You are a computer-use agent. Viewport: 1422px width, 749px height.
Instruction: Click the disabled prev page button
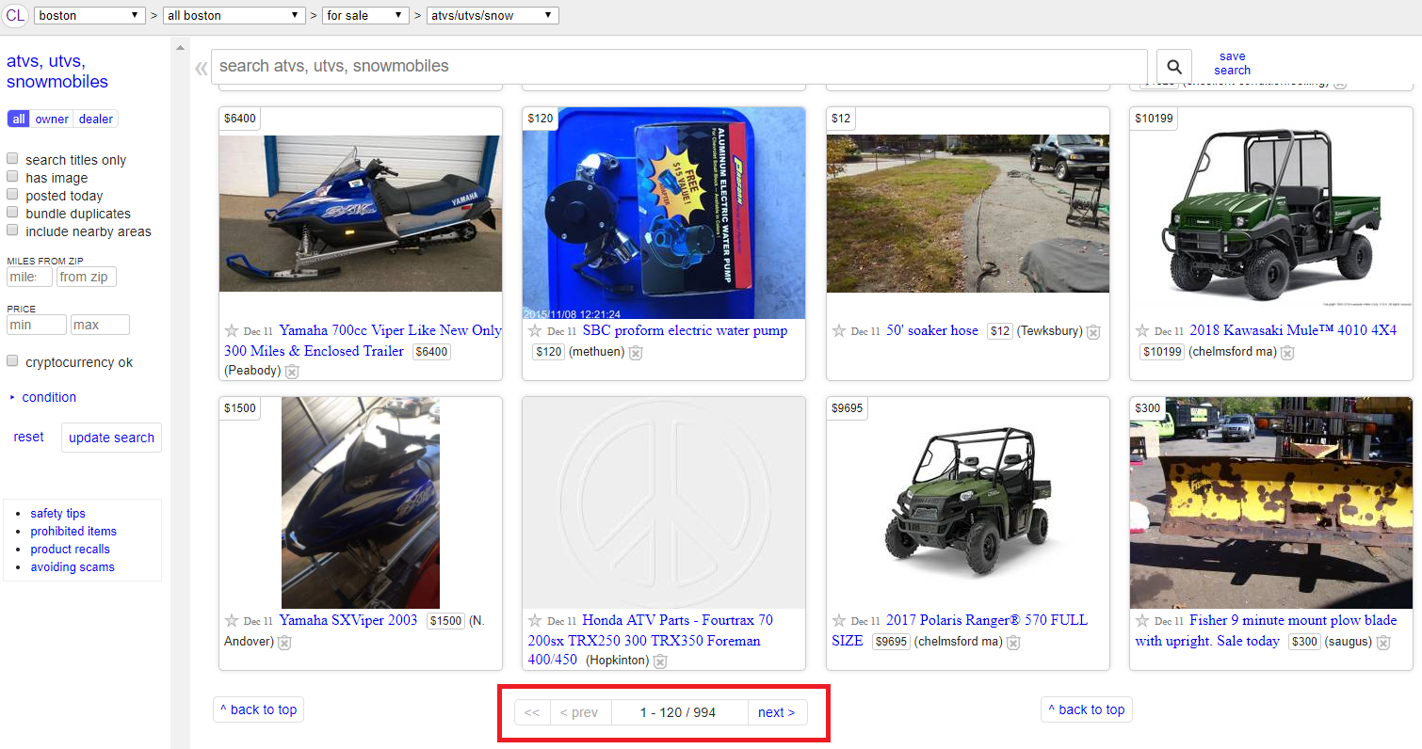point(579,712)
